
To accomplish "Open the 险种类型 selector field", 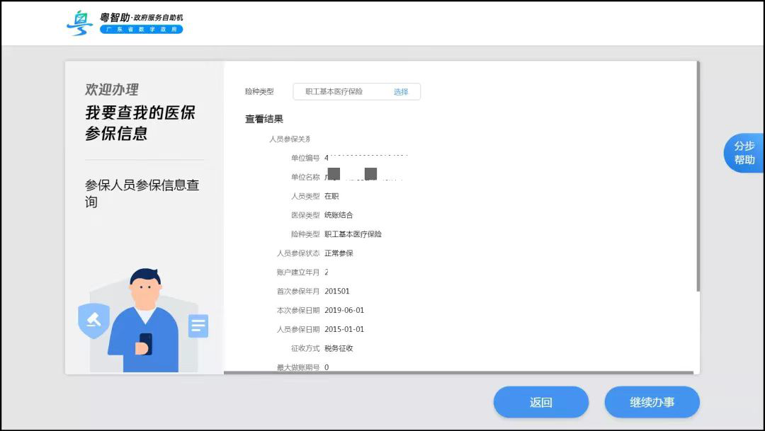I will click(x=356, y=92).
